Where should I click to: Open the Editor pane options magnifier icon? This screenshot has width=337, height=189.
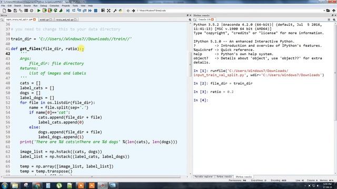point(190,20)
